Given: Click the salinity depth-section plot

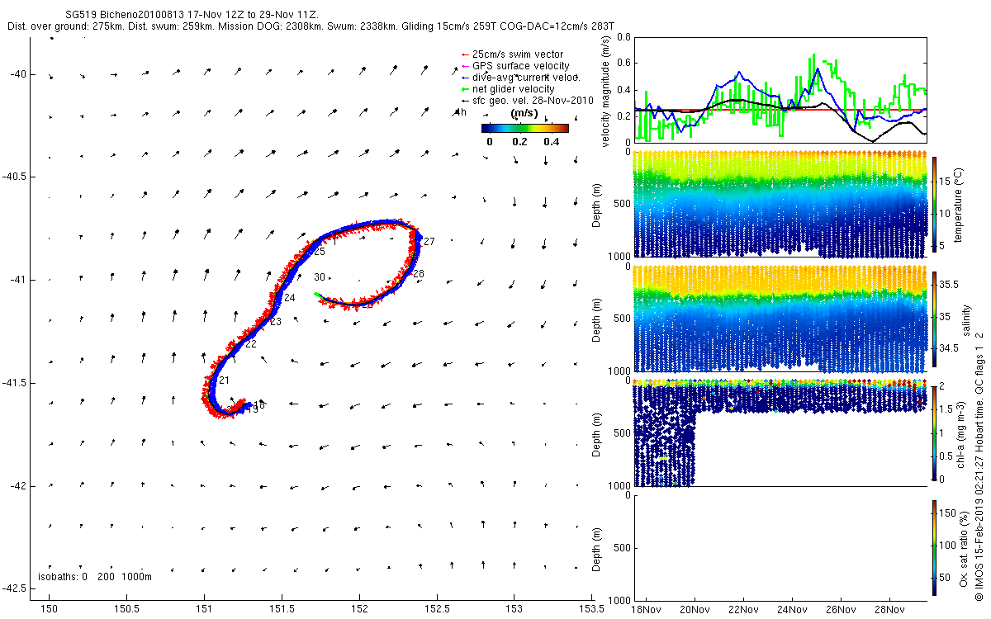Looking at the screenshot, I should click(x=780, y=319).
